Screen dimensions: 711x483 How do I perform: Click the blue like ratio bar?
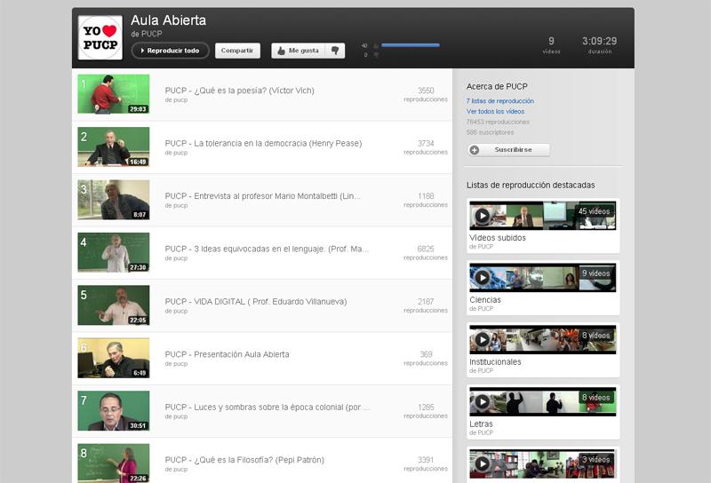411,45
